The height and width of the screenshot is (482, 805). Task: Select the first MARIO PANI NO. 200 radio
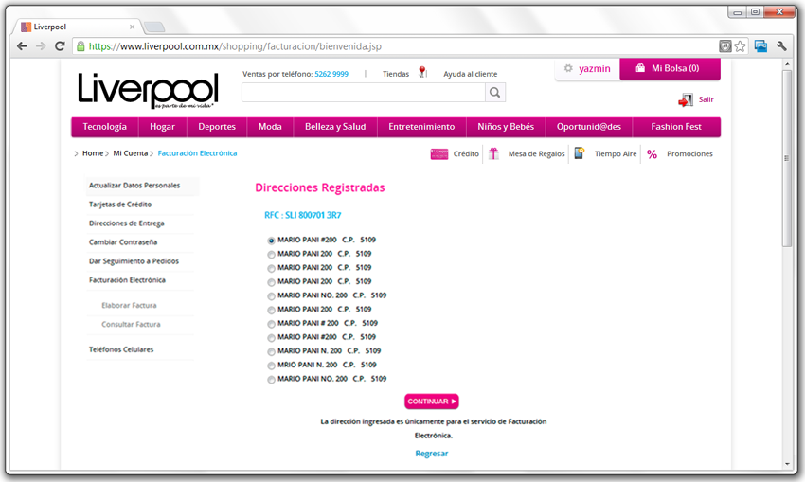(271, 296)
